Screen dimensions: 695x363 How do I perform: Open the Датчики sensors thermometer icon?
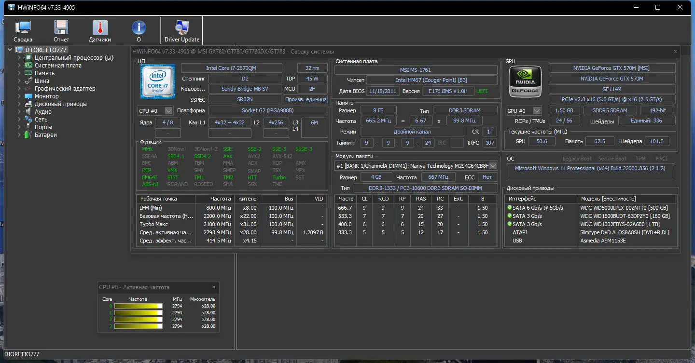point(100,31)
